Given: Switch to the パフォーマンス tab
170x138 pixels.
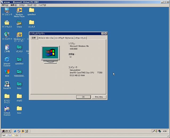Looking at the screenshot, I should [x=80, y=38].
